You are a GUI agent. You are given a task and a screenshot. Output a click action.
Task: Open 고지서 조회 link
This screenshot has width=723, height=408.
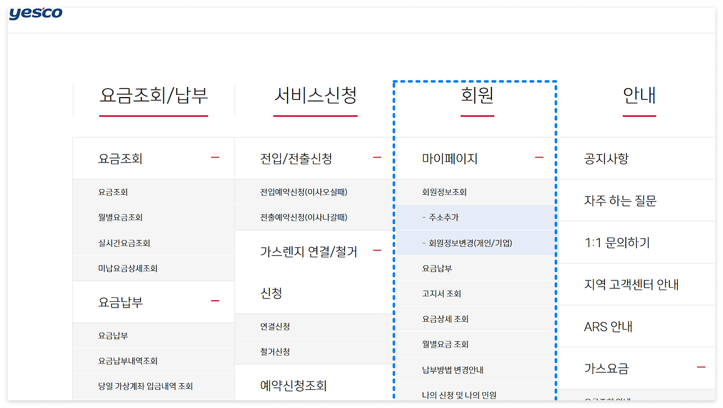[442, 294]
